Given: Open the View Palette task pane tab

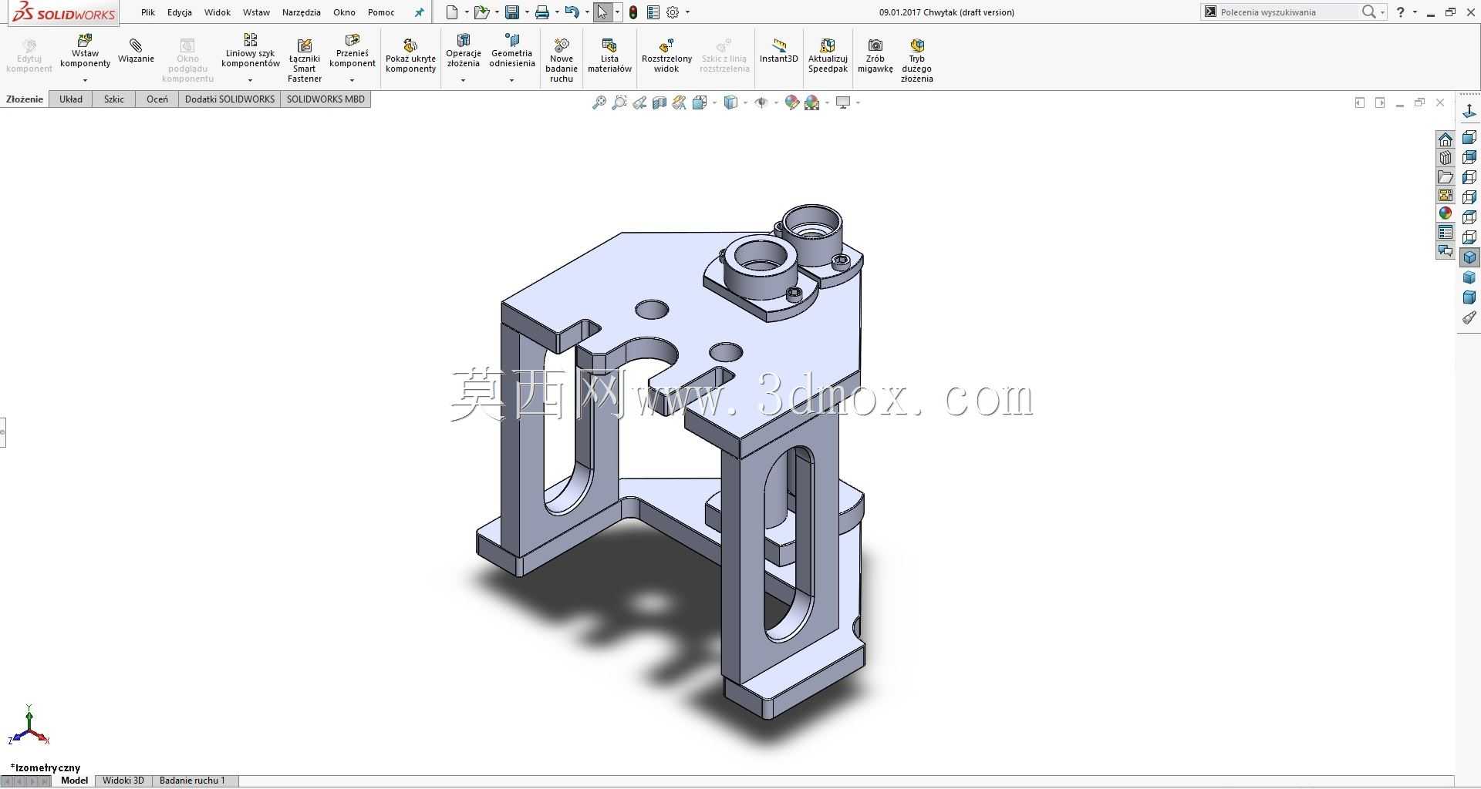Looking at the screenshot, I should 1446,196.
